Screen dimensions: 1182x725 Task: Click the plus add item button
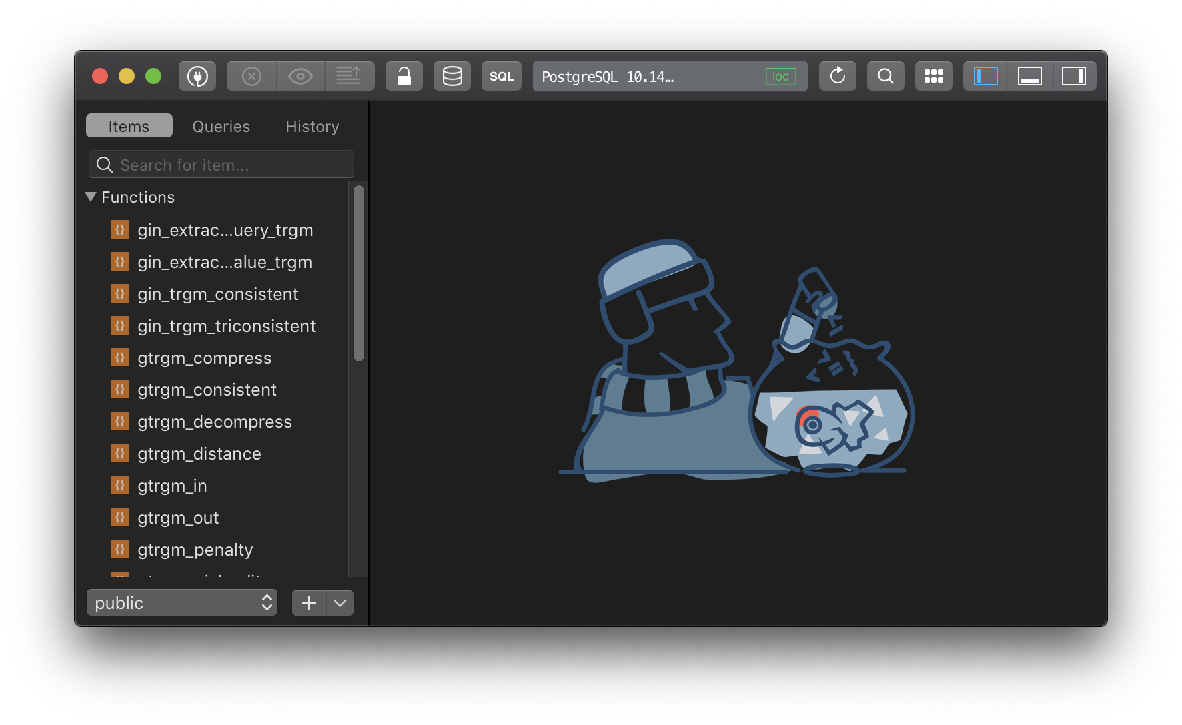point(309,603)
